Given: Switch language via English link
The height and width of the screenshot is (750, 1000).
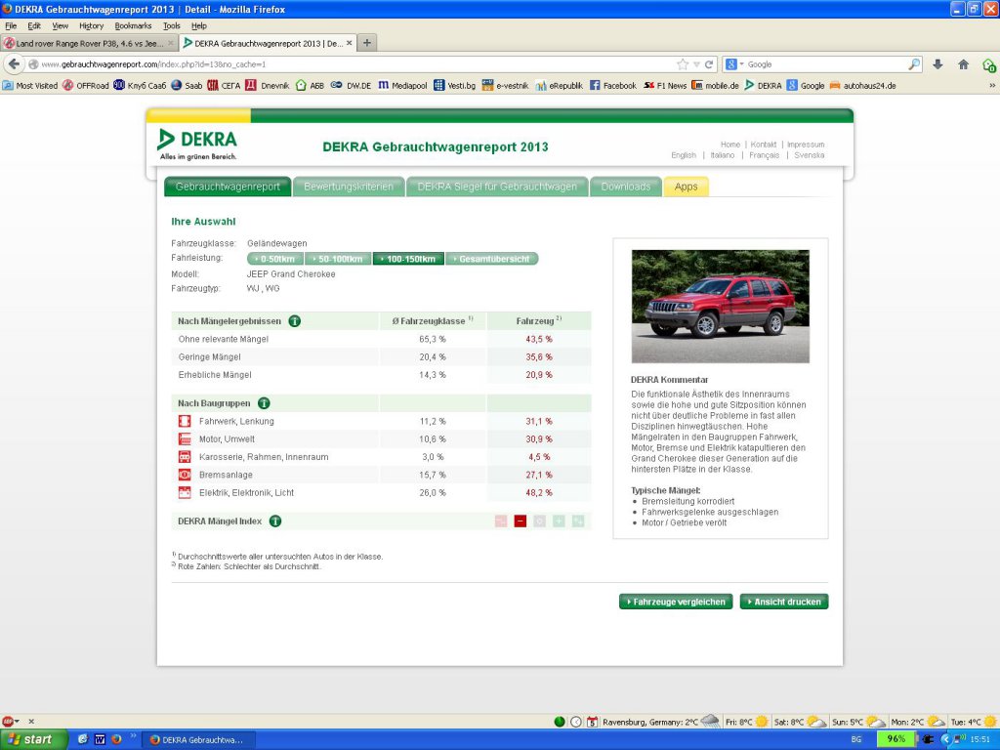Looking at the screenshot, I should tap(684, 155).
